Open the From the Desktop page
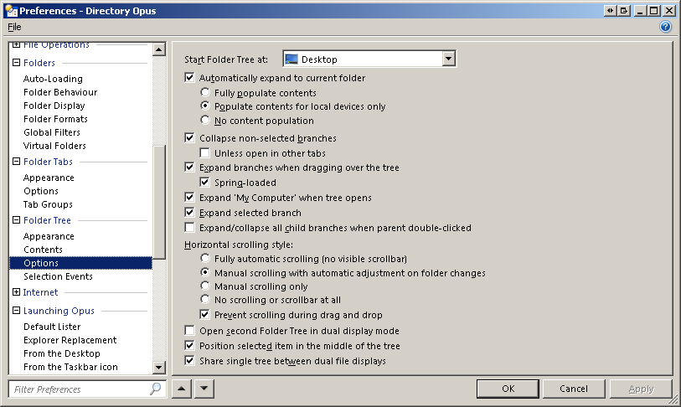Screen dimensions: 681x407 tap(62, 353)
